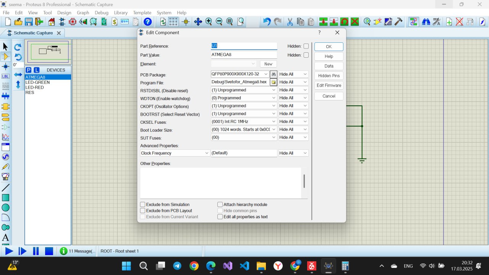Toggle Hidden checkbox for Part Reference
Image resolution: width=489 pixels, height=275 pixels.
pyautogui.click(x=306, y=46)
